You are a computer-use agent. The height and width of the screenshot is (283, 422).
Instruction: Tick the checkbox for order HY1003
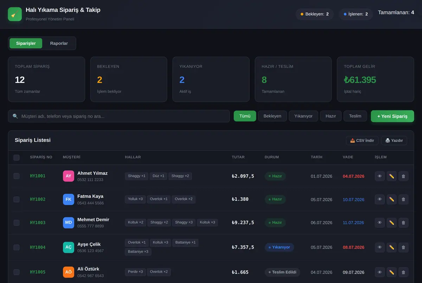tap(17, 223)
